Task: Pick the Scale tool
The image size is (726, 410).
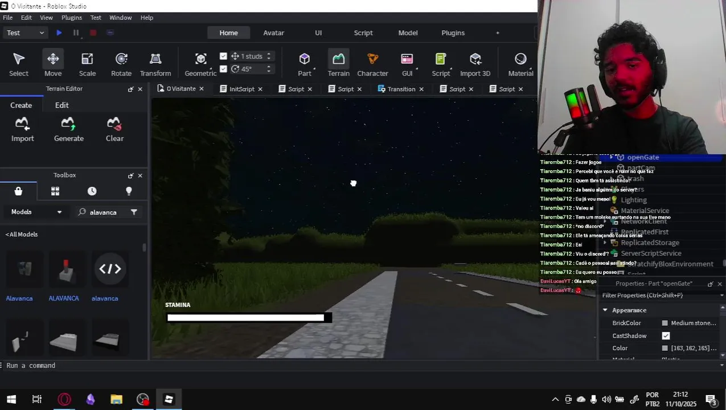Action: click(87, 64)
